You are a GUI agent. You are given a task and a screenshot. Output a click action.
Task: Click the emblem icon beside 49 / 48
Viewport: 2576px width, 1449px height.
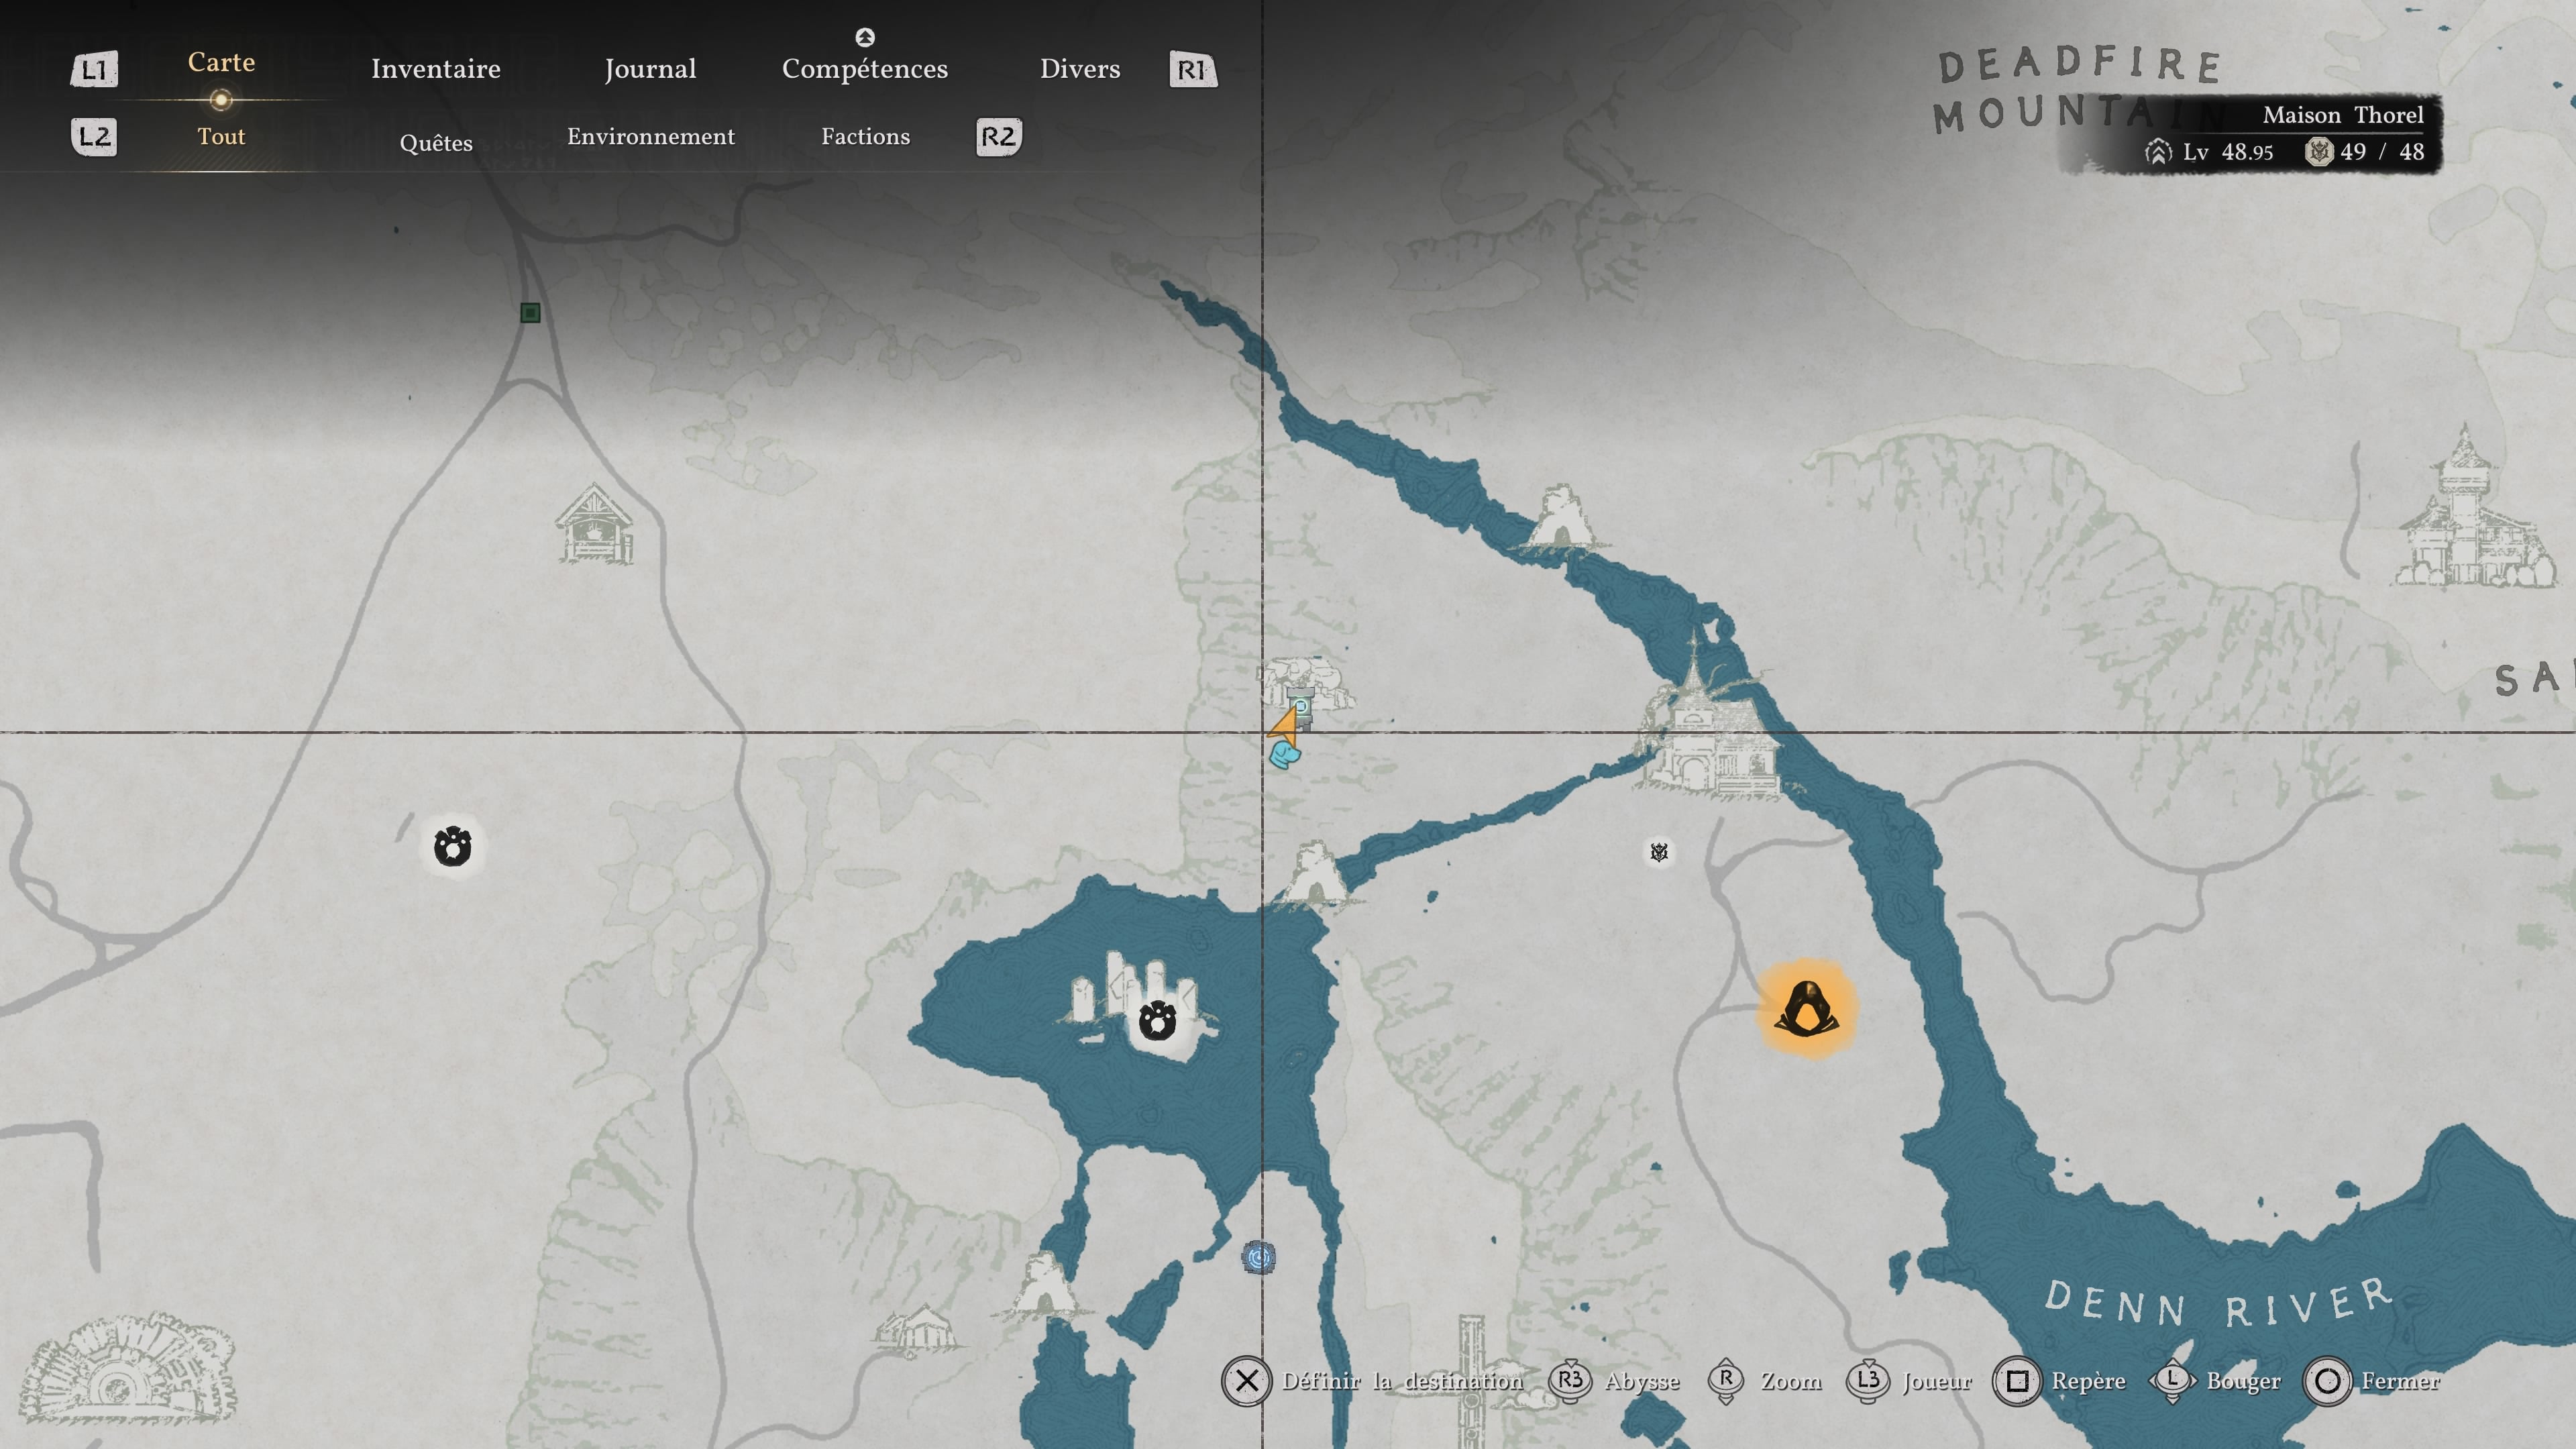point(2319,152)
